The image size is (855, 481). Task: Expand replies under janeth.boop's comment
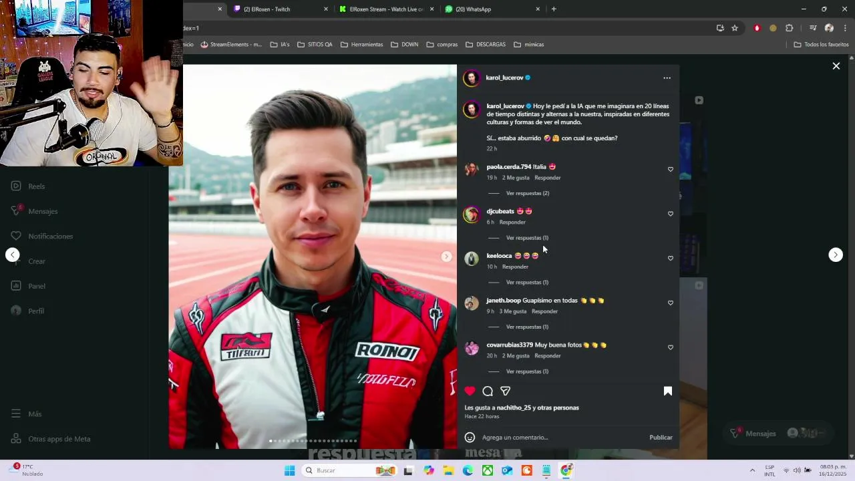tap(527, 327)
